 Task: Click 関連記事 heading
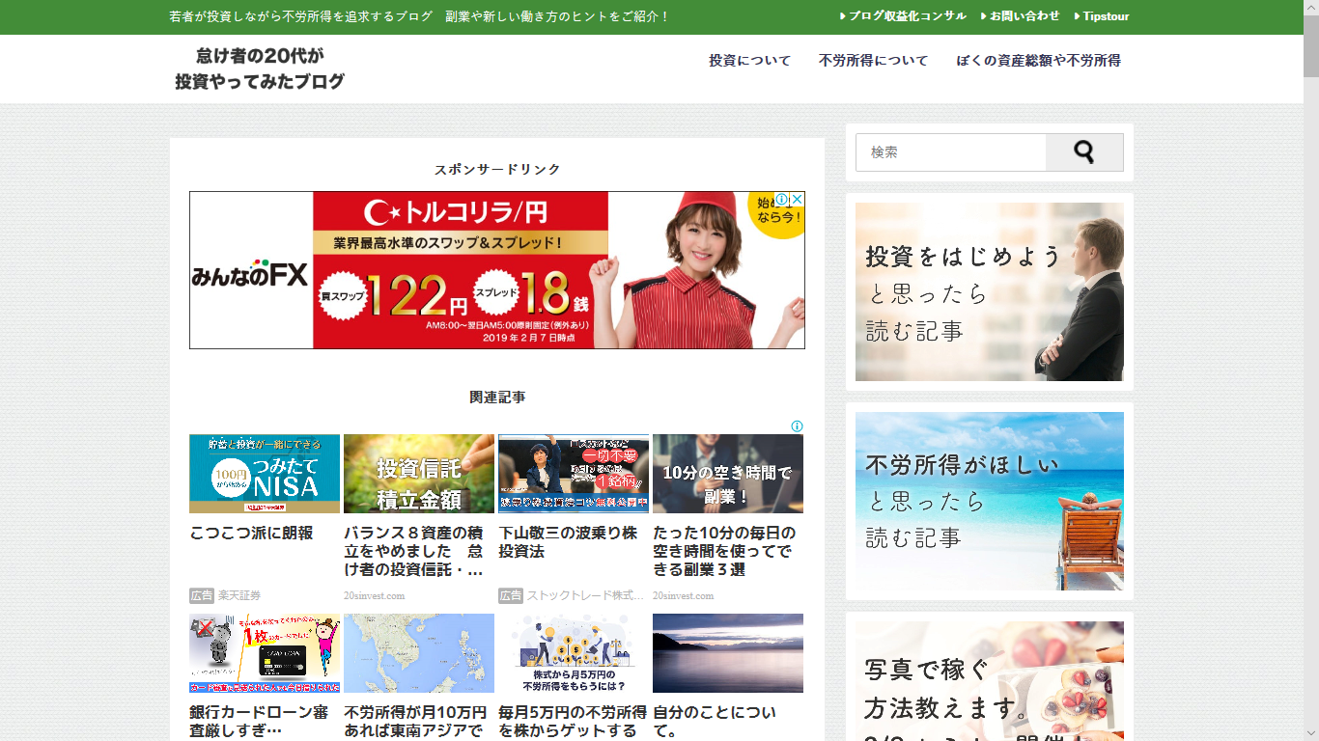tap(497, 398)
